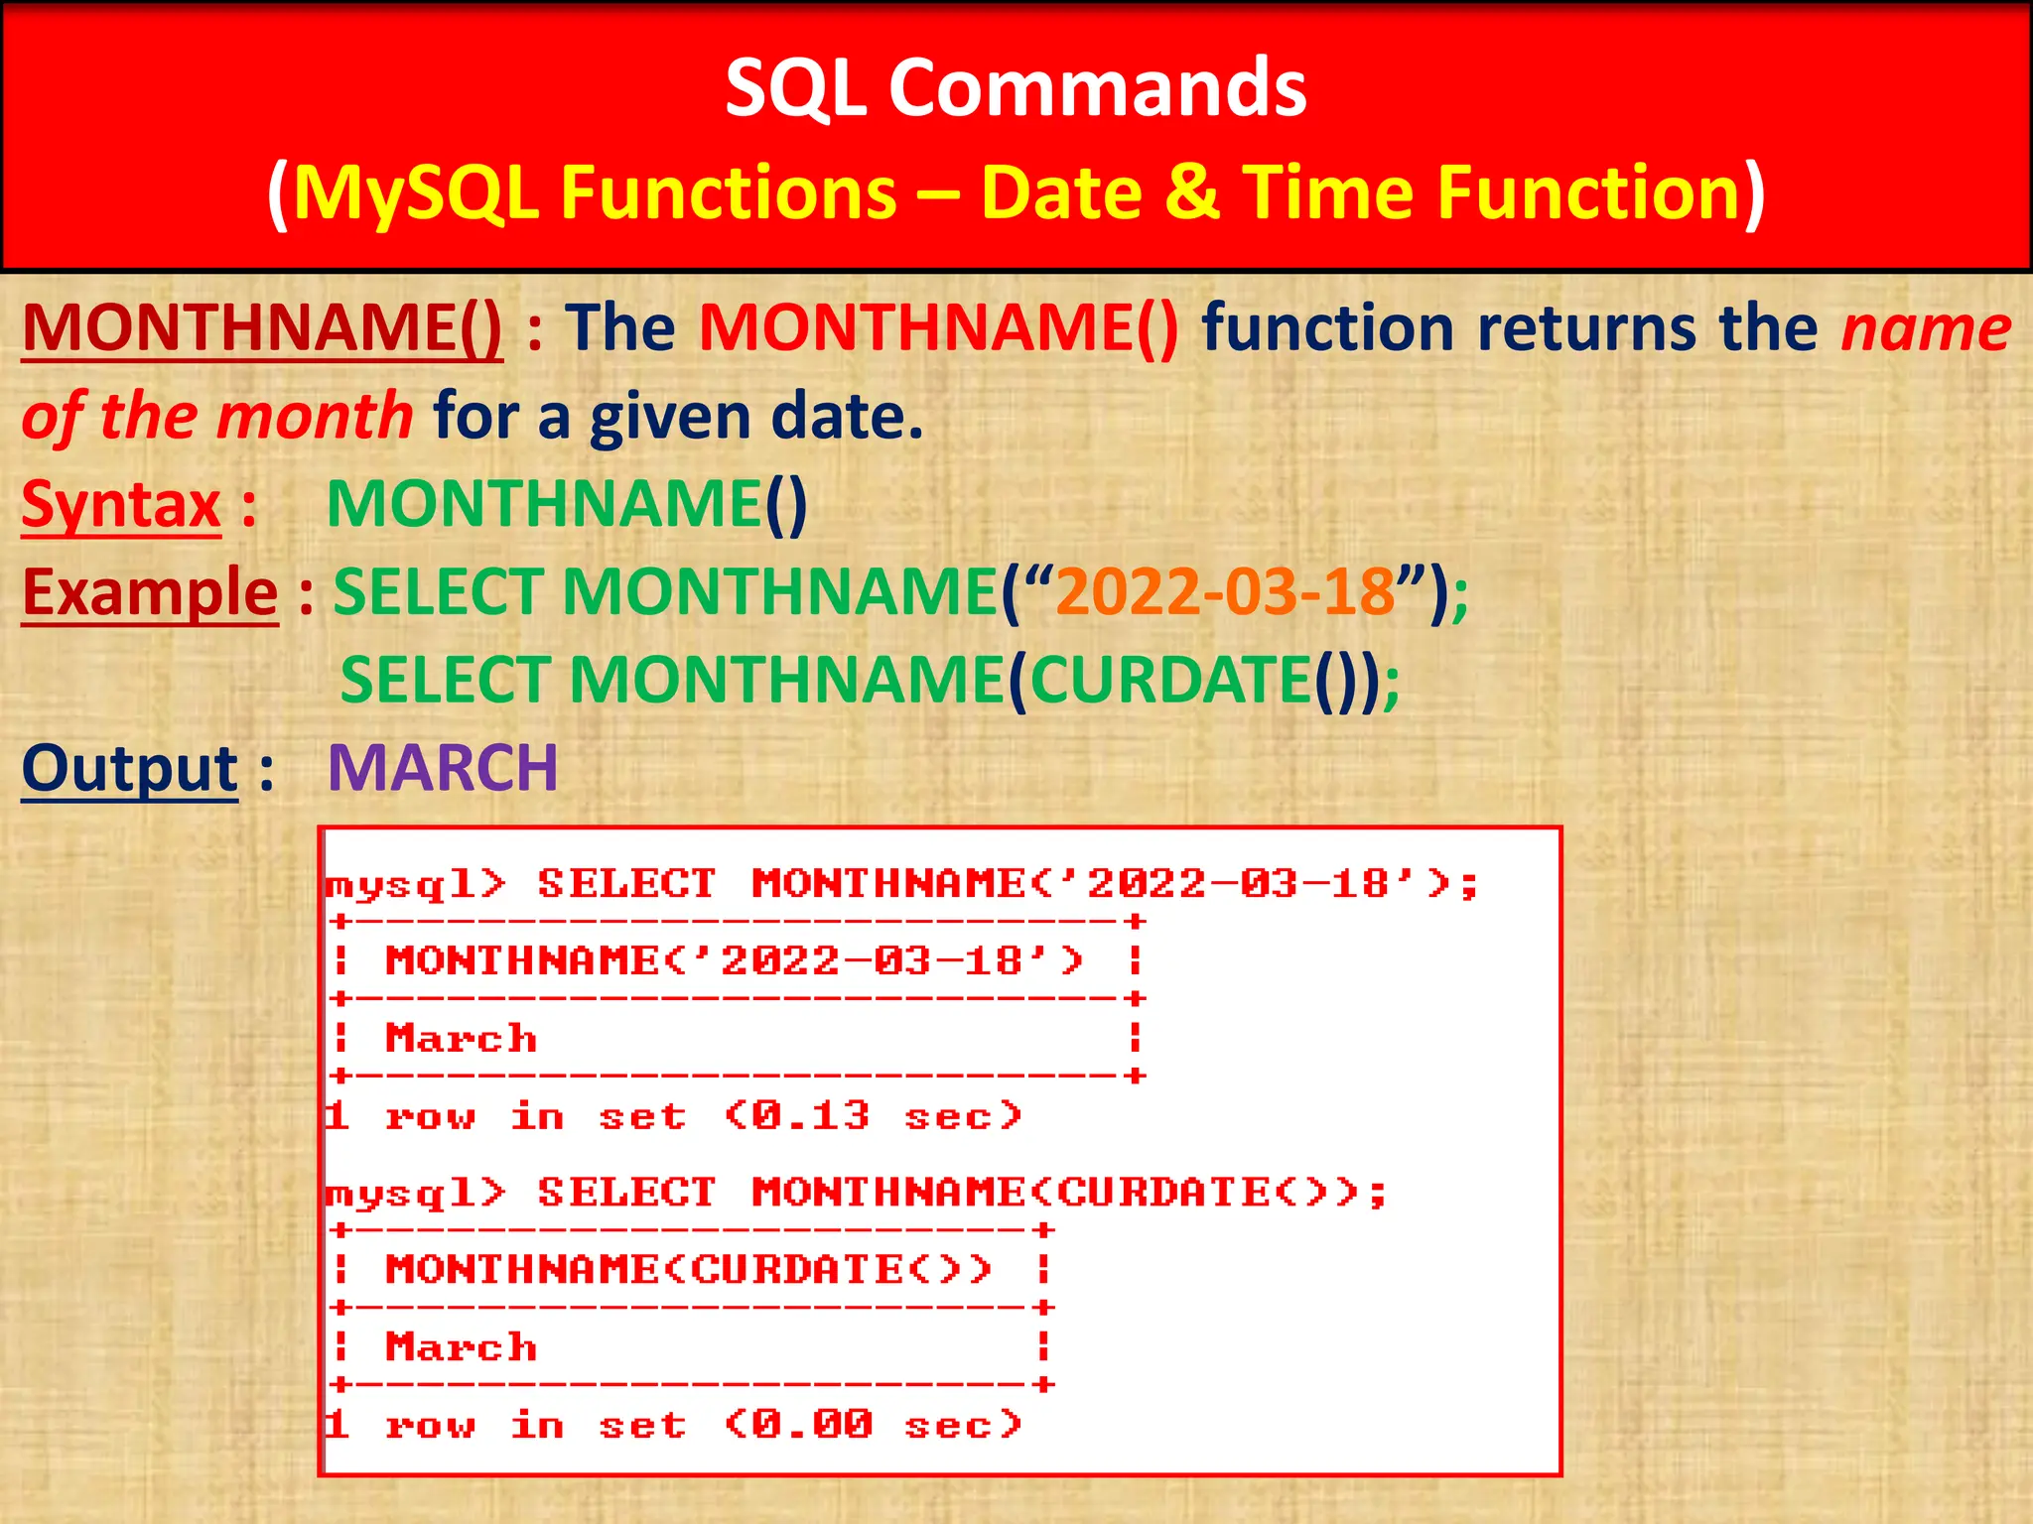2033x1524 pixels.
Task: Click '1 row in set (0.13 sec)' line
Action: tap(674, 1116)
